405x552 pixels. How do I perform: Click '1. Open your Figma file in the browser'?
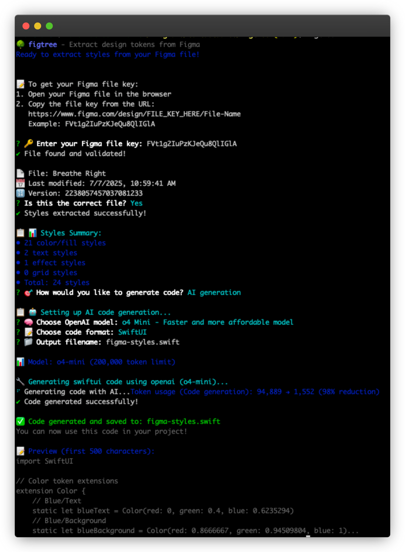click(x=94, y=94)
